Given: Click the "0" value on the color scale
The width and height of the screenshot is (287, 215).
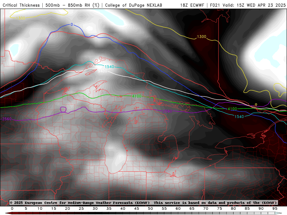Looking at the screenshot, I should (12, 209).
